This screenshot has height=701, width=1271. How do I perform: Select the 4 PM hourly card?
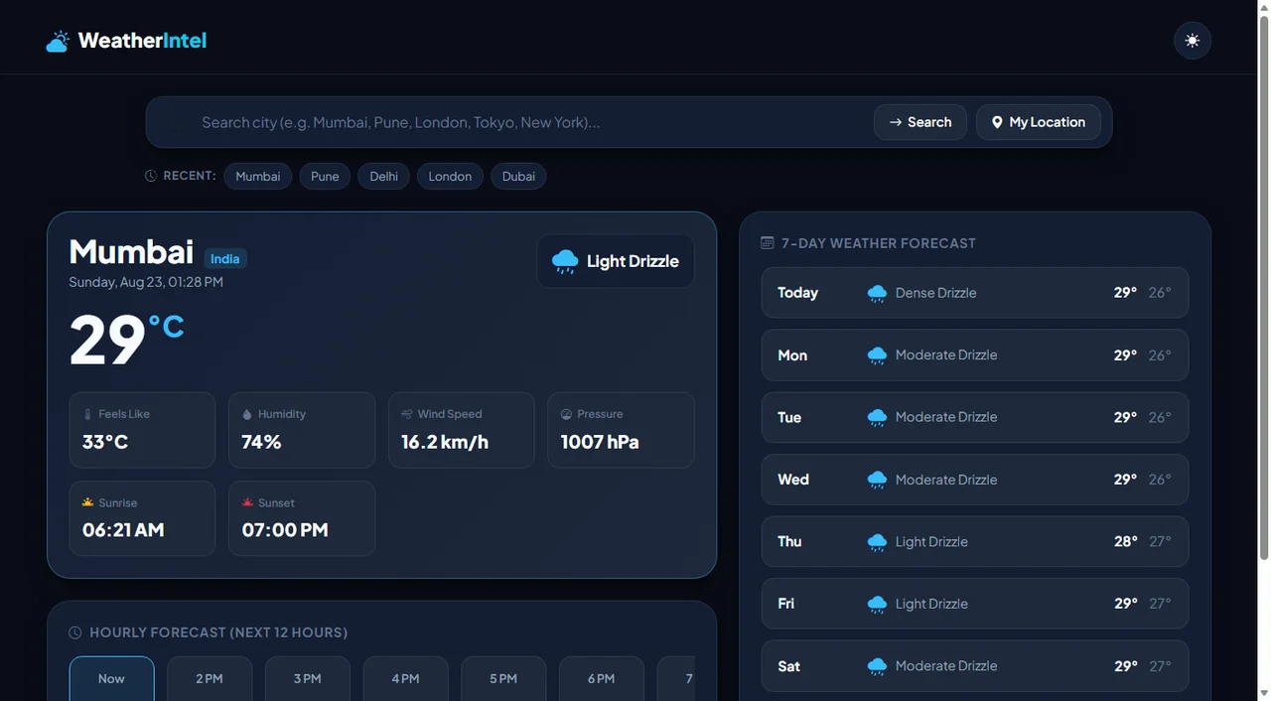405,679
